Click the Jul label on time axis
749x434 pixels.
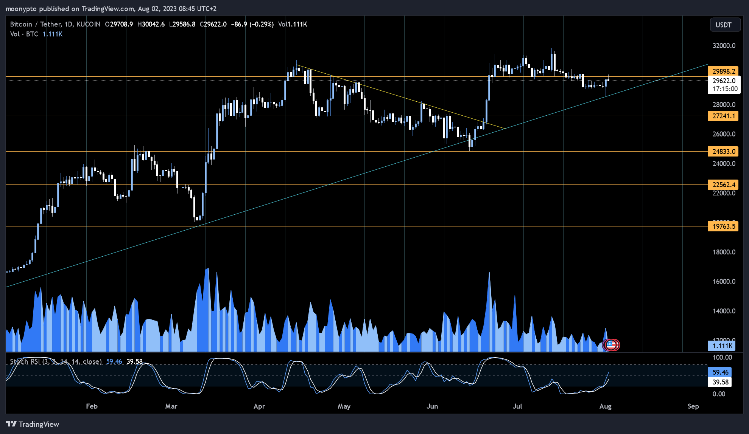tap(517, 406)
